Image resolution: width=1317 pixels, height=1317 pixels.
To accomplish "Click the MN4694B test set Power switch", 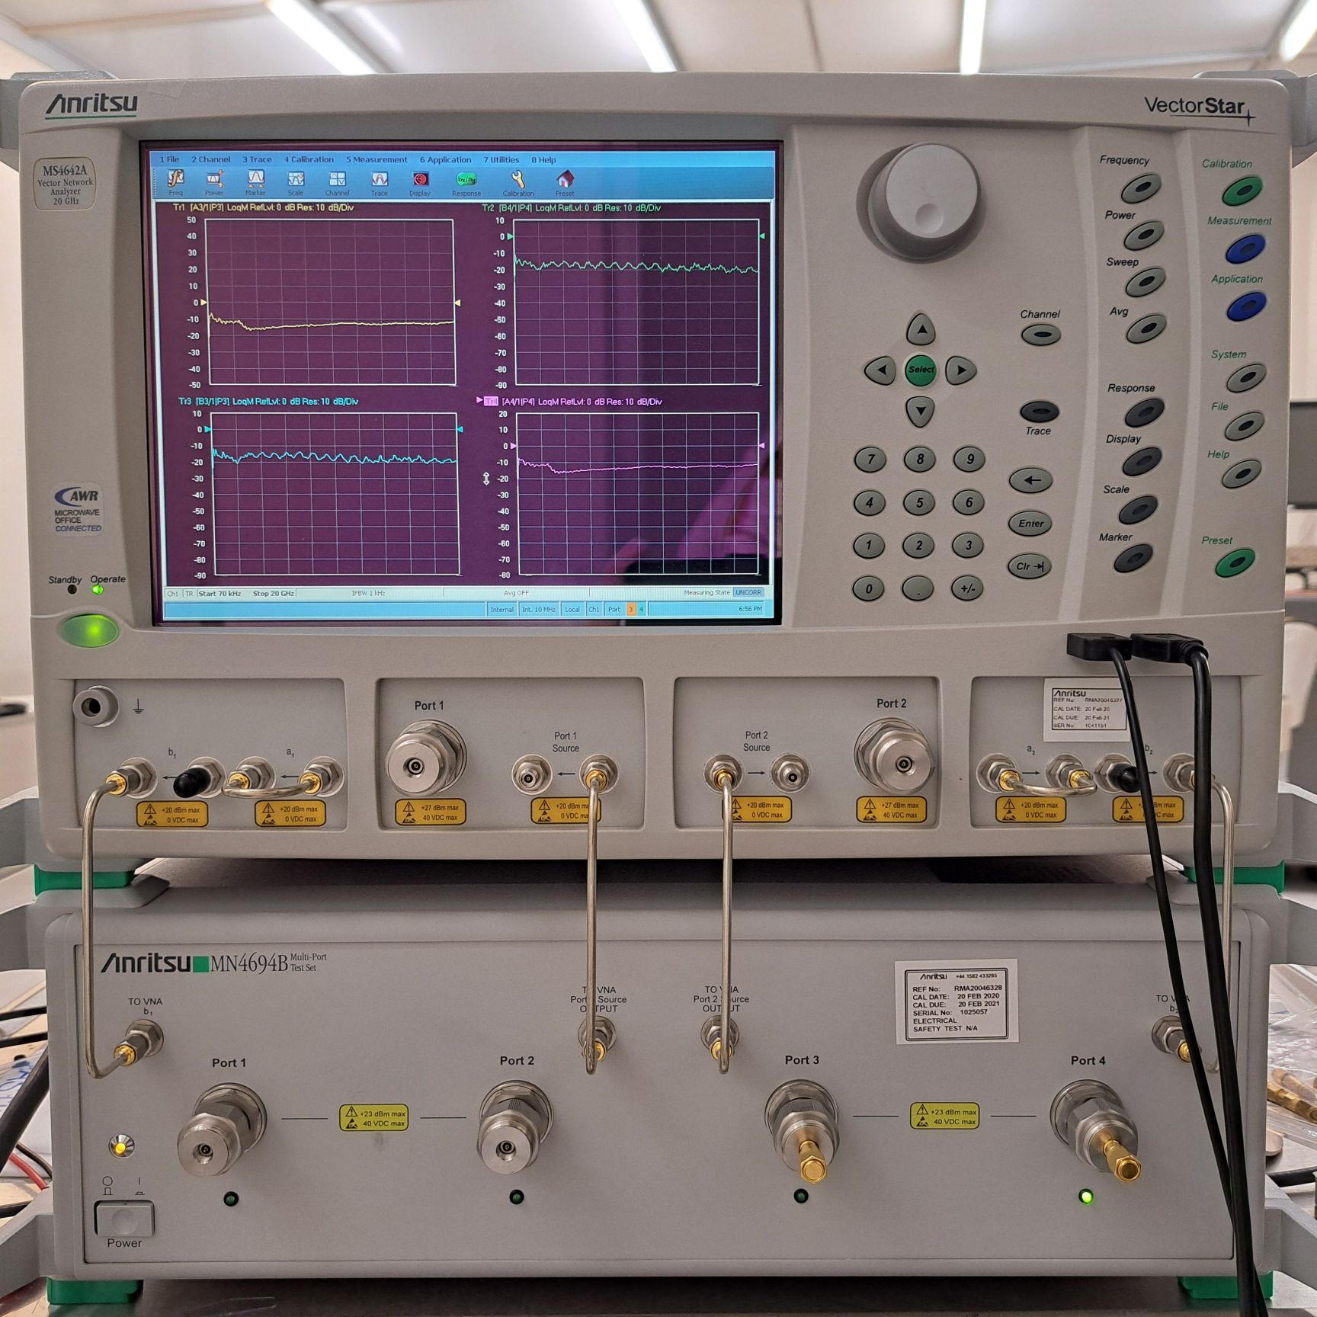I will pyautogui.click(x=124, y=1218).
